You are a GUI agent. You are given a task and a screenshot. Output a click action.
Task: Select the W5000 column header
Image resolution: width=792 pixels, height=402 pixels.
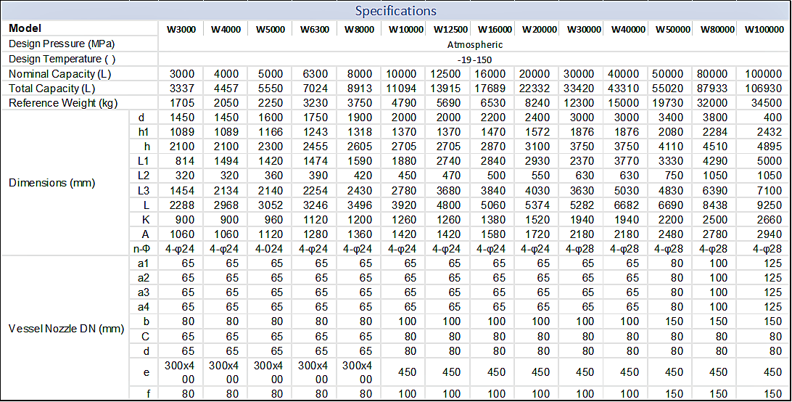click(271, 29)
